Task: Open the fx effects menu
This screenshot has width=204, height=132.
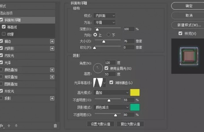Action: pos(2,126)
